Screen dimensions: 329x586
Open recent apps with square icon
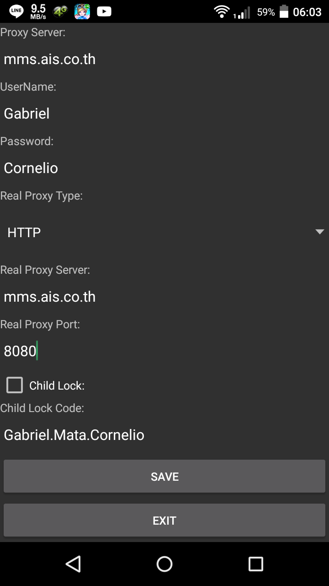click(255, 564)
